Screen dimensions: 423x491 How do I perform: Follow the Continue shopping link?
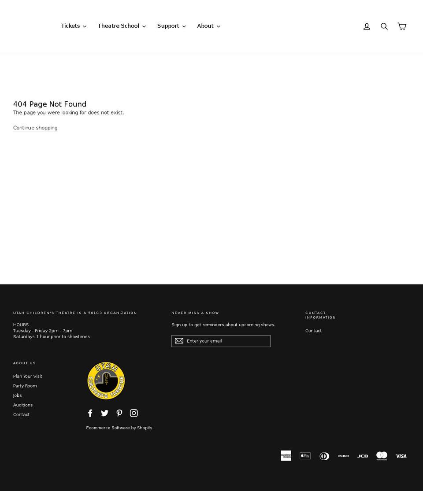[35, 128]
